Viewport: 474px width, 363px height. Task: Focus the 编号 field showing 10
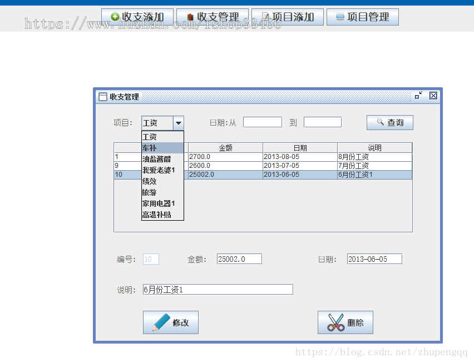click(x=151, y=259)
